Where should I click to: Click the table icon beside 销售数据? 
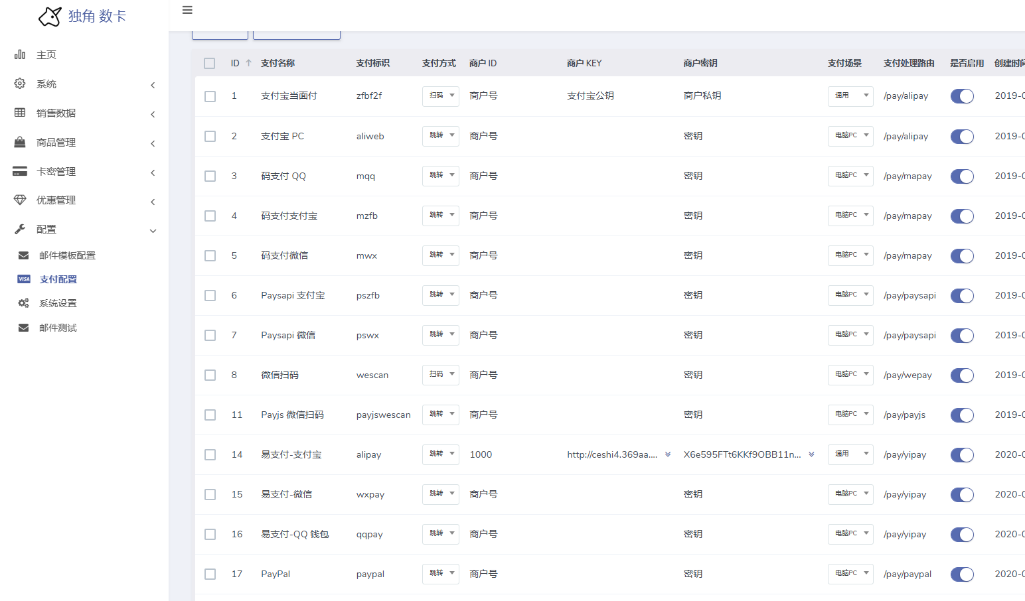(20, 113)
